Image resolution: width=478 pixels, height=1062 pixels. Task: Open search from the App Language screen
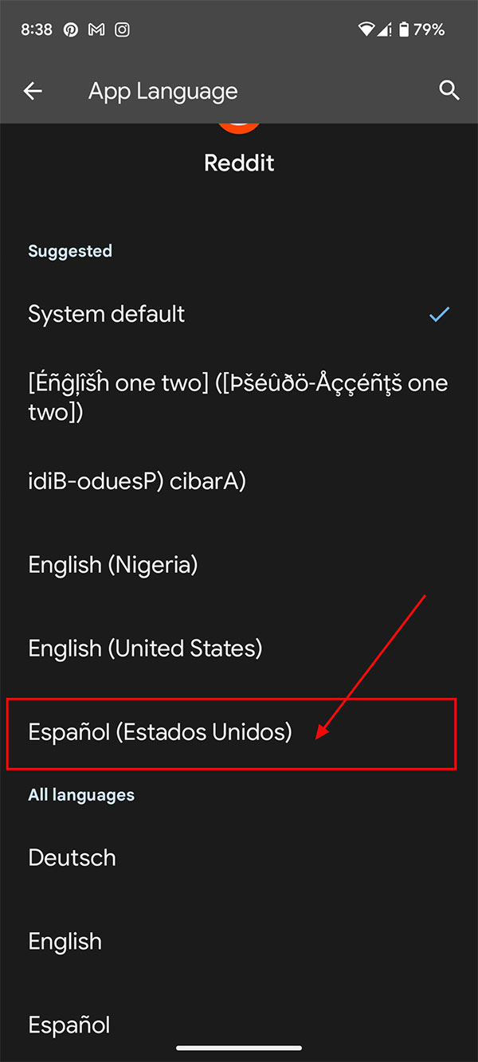tap(449, 91)
